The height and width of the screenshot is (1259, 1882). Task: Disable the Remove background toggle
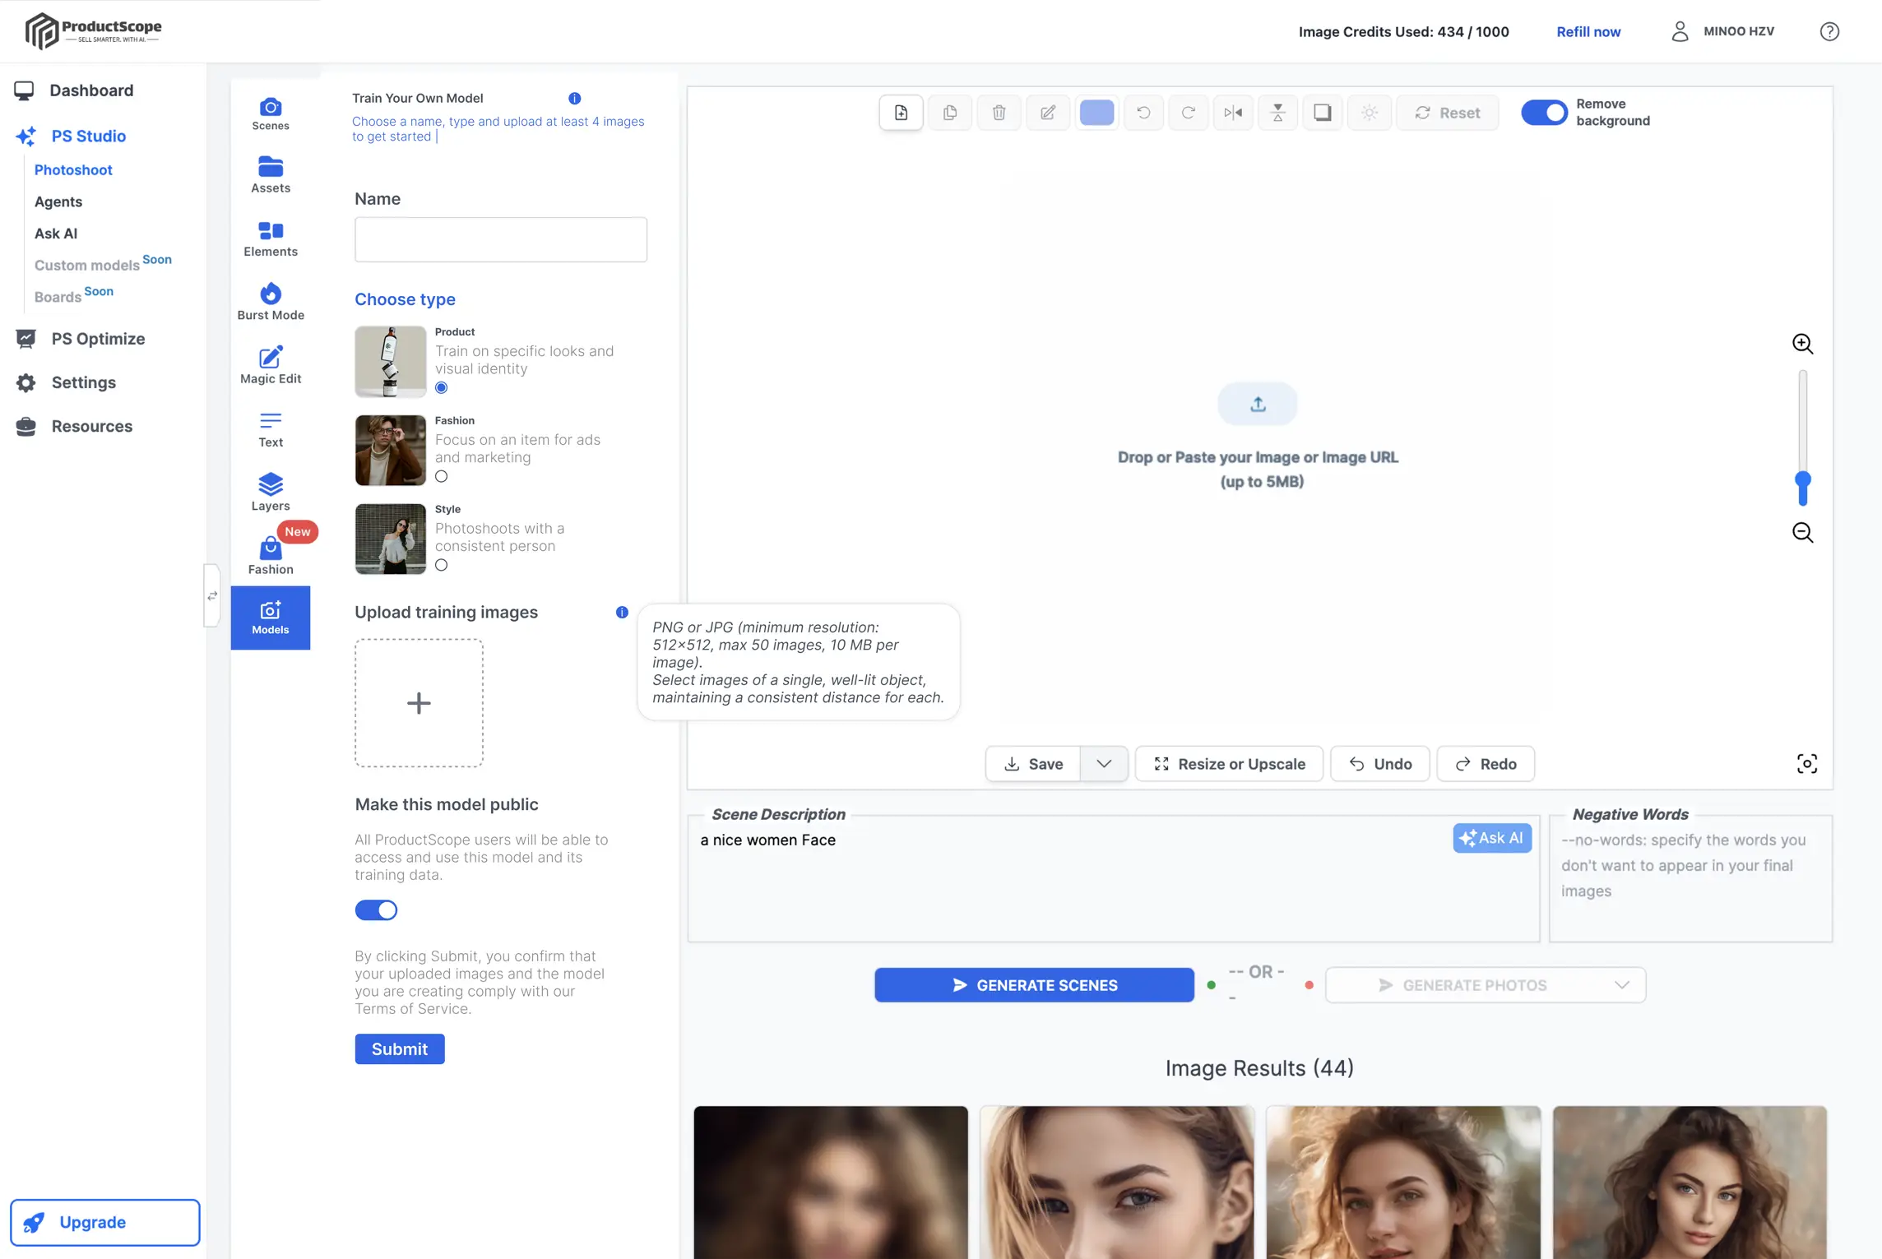click(1543, 112)
